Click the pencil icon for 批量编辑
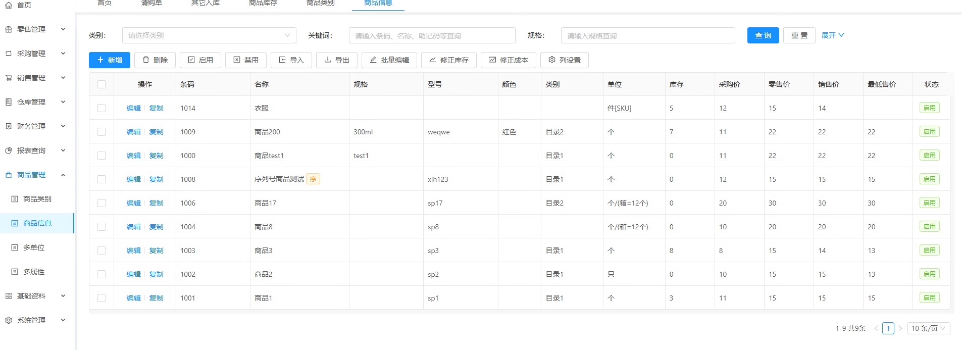The image size is (962, 350). click(373, 60)
